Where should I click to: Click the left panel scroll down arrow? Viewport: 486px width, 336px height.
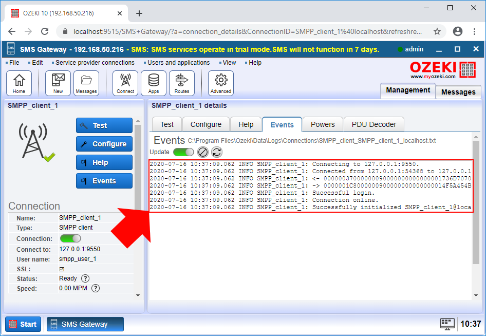click(x=138, y=295)
